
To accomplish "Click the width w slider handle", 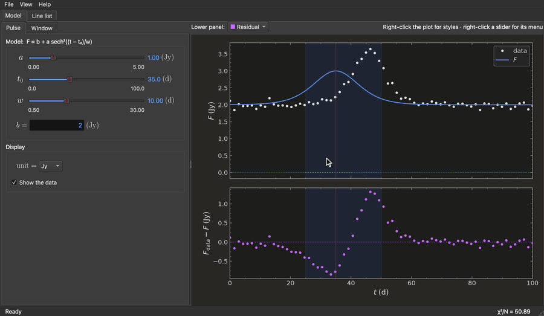I will (x=66, y=101).
